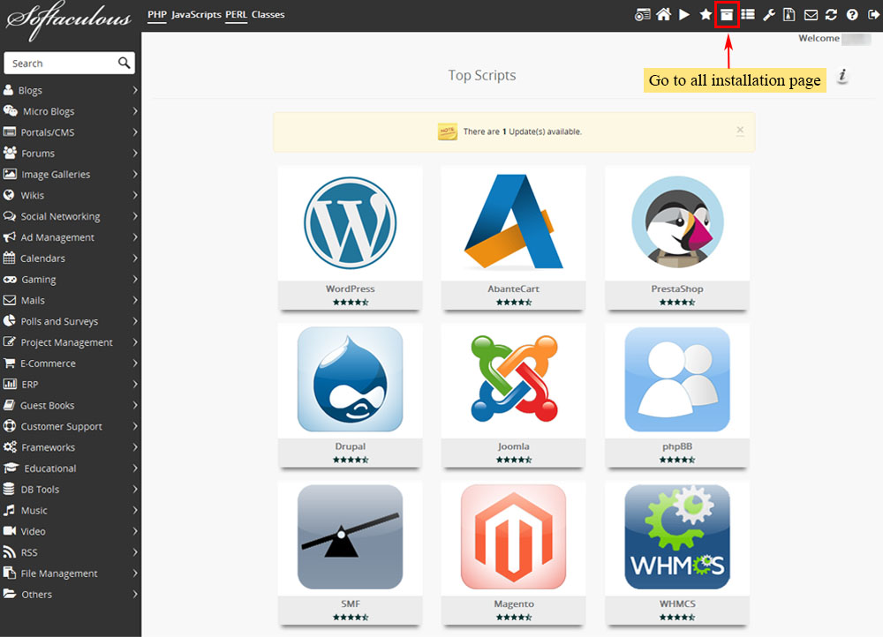Expand the E-Commerce category

[x=69, y=363]
